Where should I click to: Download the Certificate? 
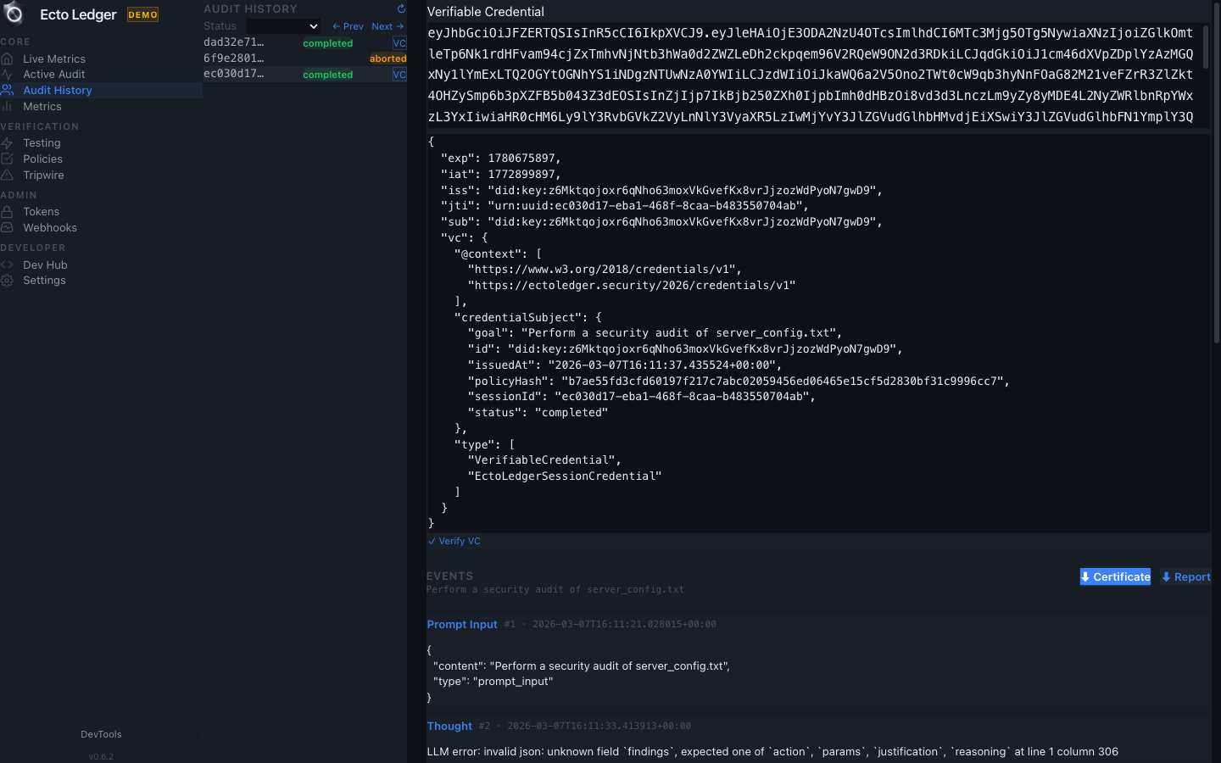point(1115,577)
